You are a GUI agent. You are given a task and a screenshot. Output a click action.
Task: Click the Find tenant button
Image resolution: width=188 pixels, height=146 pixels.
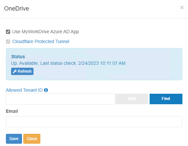[166, 99]
